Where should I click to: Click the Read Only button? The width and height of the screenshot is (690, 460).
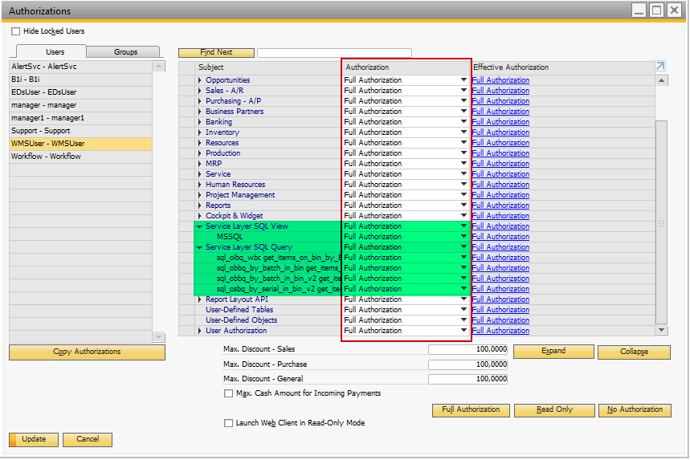(554, 409)
